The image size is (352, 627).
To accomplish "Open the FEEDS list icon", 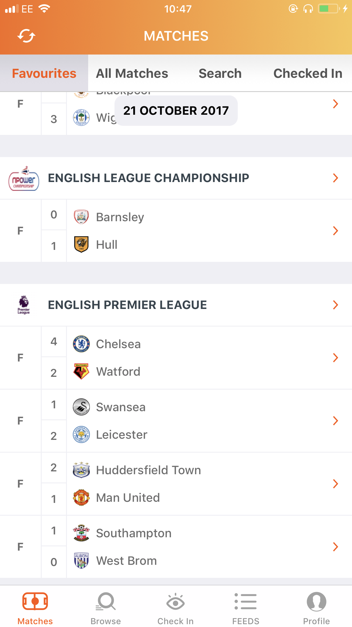I will click(x=245, y=601).
